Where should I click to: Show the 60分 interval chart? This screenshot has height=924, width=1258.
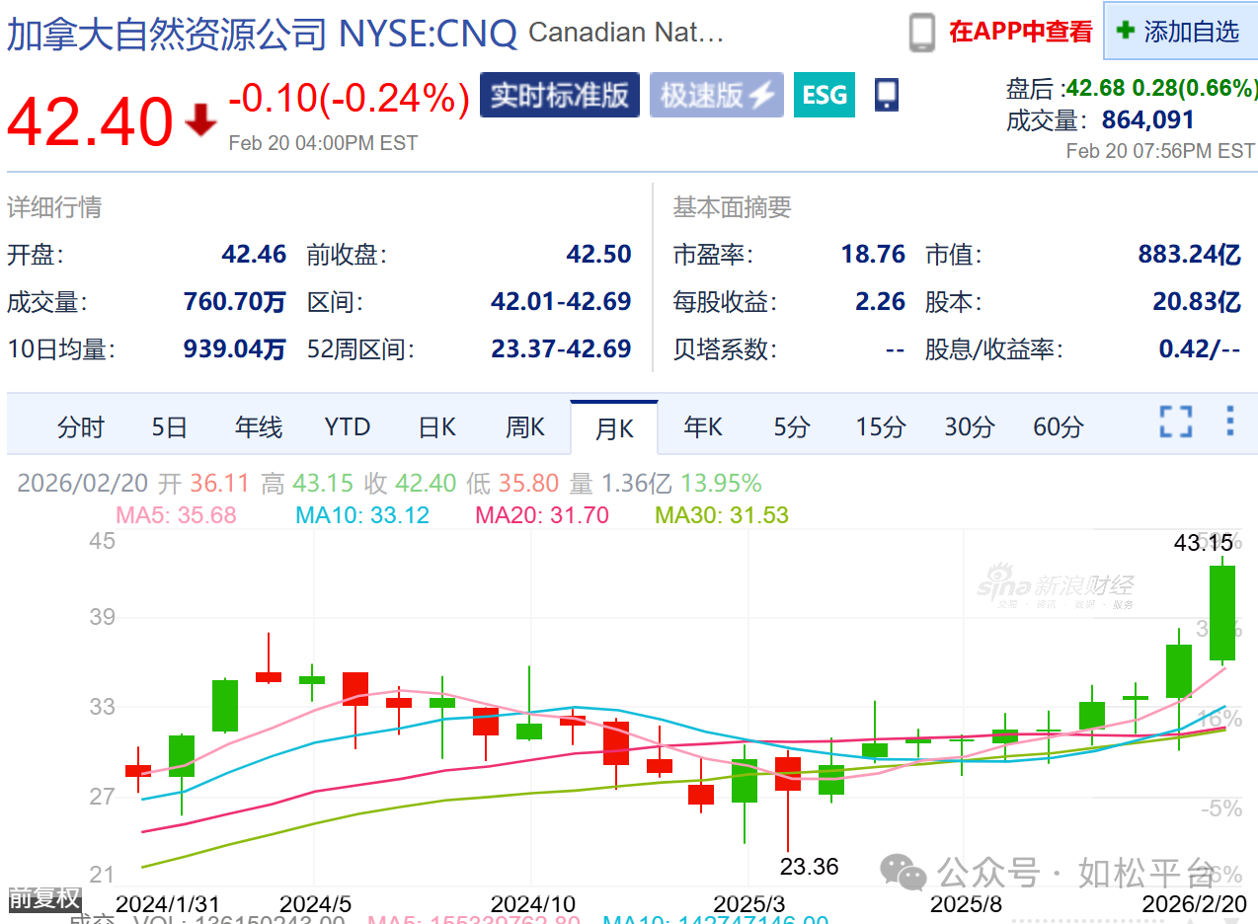pos(1058,427)
